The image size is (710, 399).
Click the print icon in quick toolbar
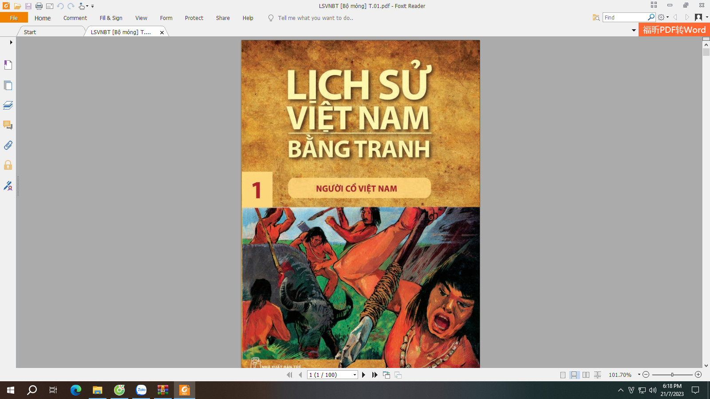click(39, 6)
